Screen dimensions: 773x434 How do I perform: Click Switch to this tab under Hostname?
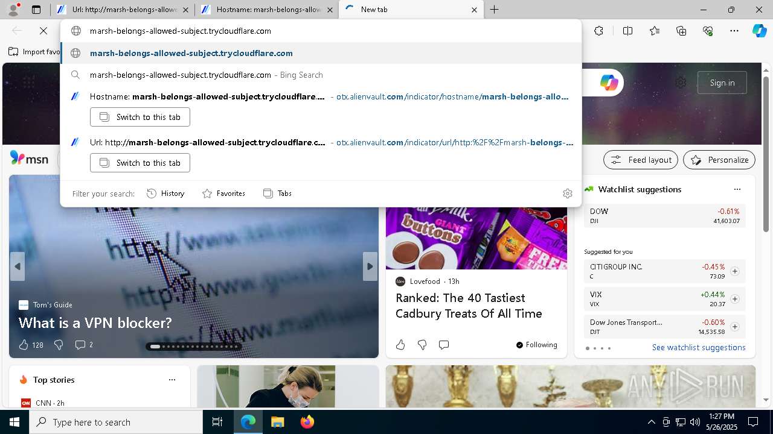[x=140, y=117]
